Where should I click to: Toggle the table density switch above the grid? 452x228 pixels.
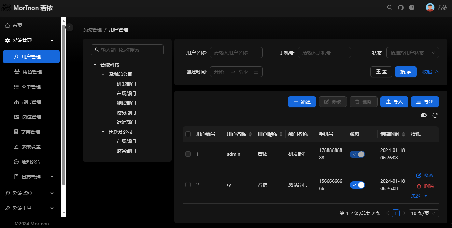(x=424, y=115)
